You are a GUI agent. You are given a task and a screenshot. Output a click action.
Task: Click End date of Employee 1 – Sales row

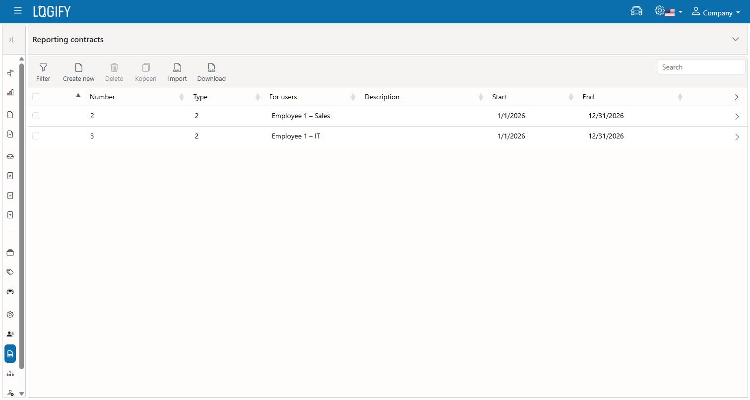click(x=606, y=116)
